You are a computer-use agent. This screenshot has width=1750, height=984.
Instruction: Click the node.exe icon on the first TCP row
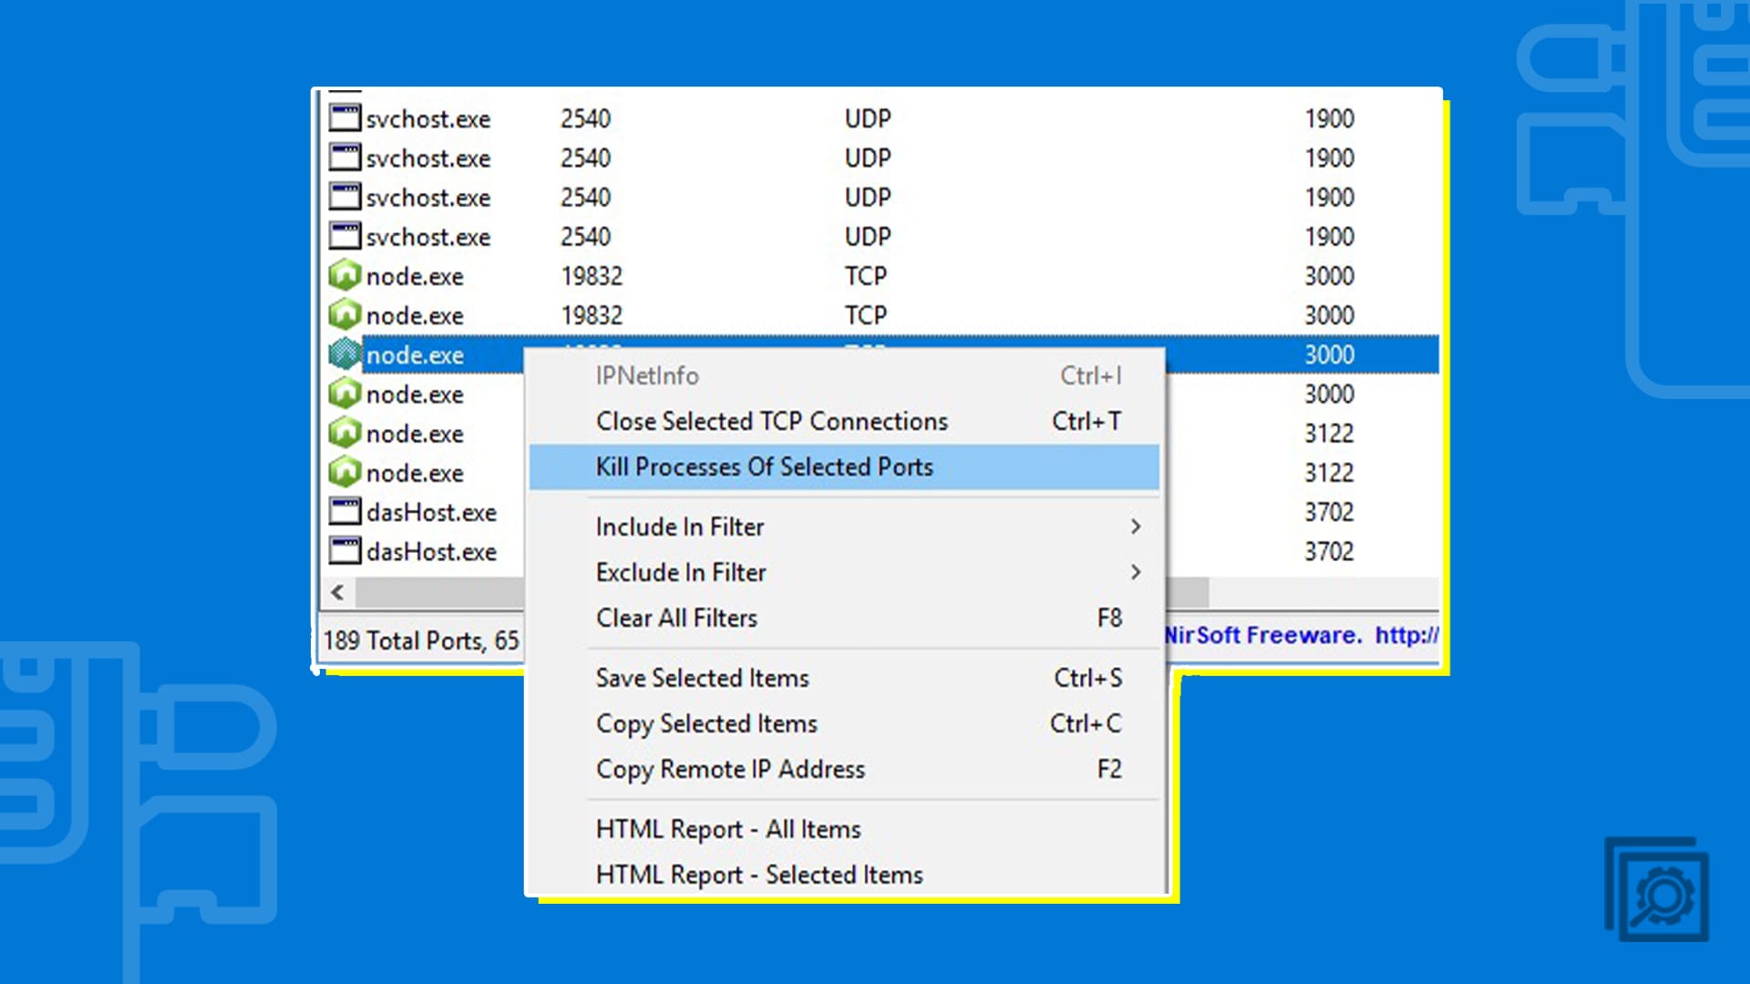pos(345,276)
